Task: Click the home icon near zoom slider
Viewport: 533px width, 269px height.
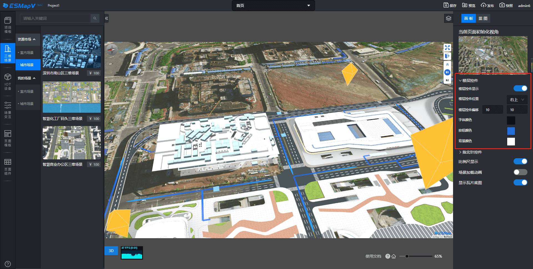Action: tap(394, 256)
